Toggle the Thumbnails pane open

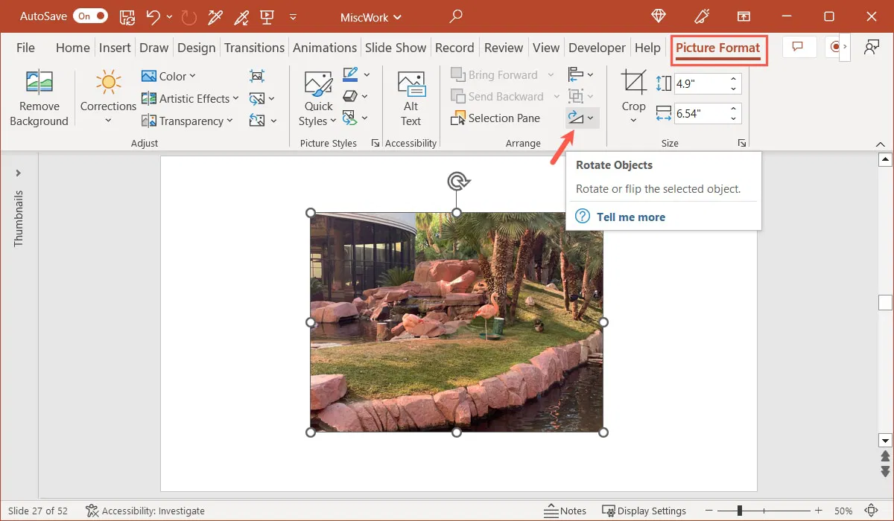[19, 174]
